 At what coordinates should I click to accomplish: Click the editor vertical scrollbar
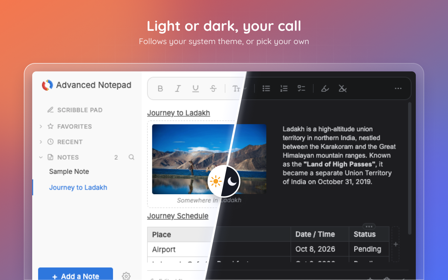click(410, 168)
